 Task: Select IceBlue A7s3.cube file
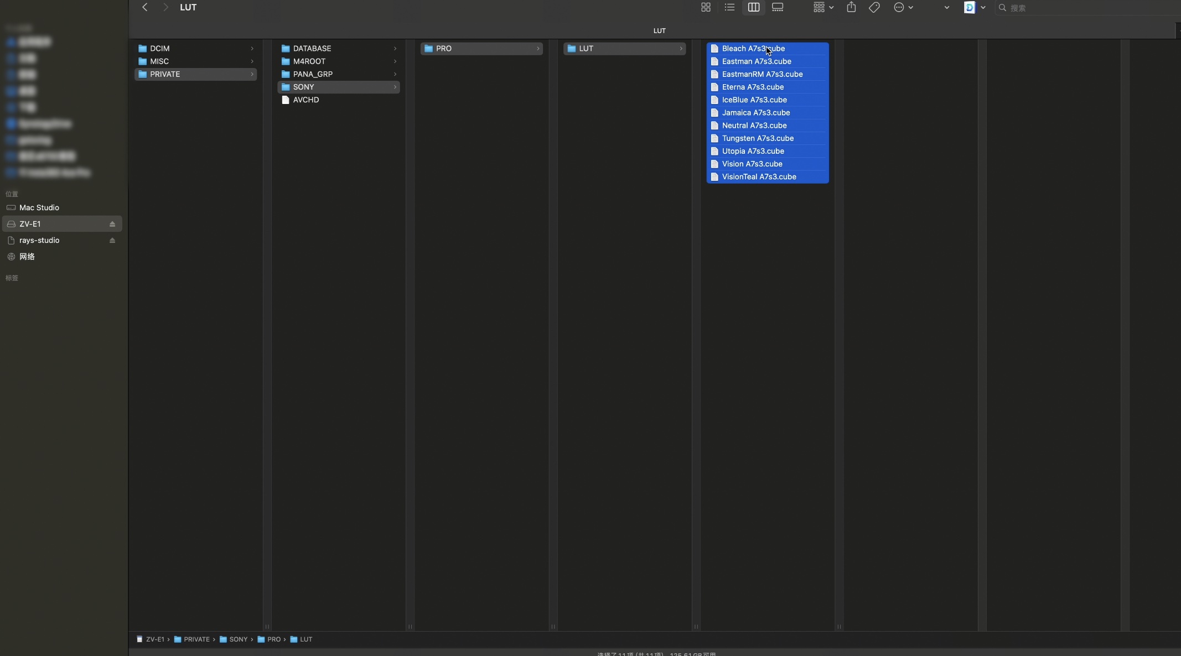pyautogui.click(x=768, y=100)
